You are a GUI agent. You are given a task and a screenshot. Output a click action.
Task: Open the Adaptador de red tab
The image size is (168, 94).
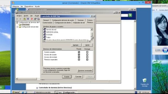click(79, 23)
